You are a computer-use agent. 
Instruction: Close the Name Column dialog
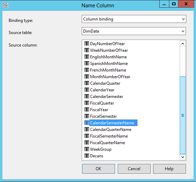pyautogui.click(x=186, y=4)
